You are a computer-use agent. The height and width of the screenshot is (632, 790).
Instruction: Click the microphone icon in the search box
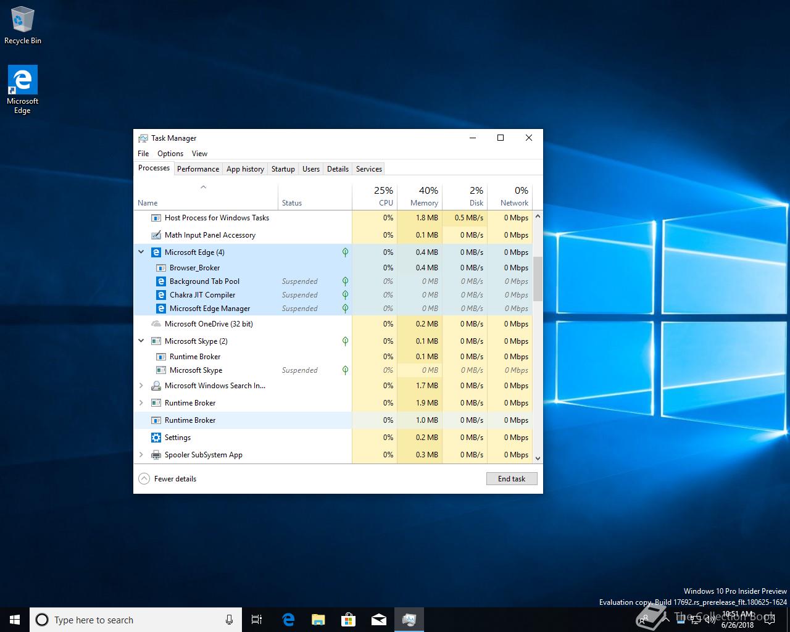pos(229,620)
